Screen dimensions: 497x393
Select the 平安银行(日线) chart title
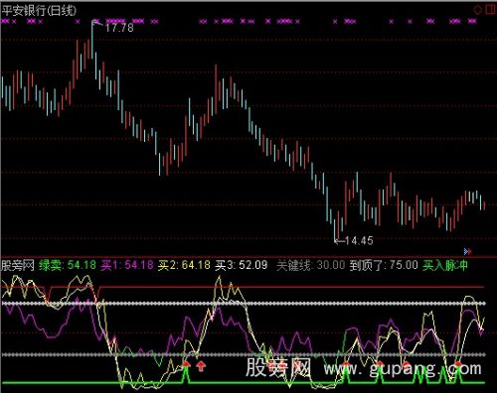pyautogui.click(x=39, y=10)
